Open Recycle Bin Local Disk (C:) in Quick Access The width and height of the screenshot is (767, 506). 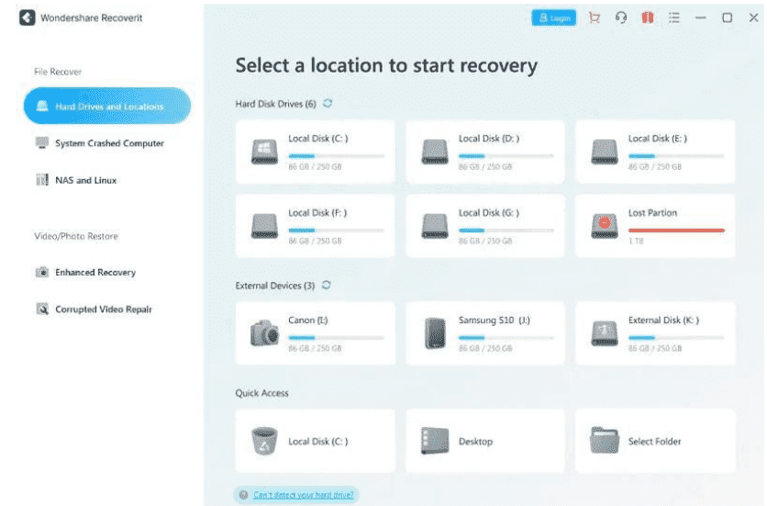tap(315, 441)
